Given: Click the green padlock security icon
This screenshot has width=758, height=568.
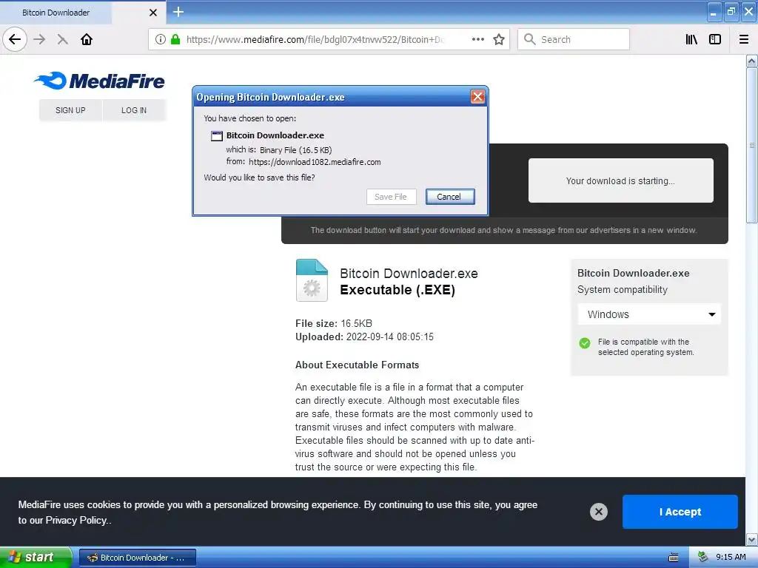Looking at the screenshot, I should click(175, 39).
